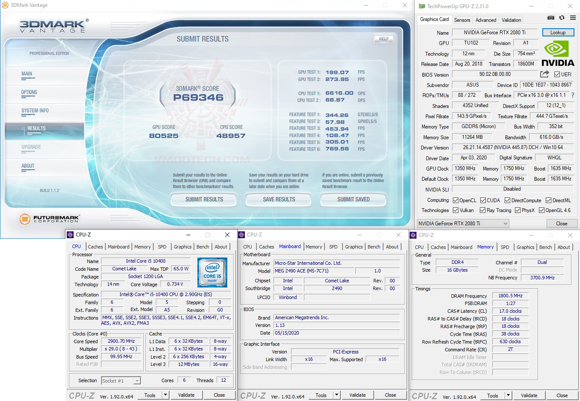This screenshot has width=580, height=401.
Task: Click the Intel Core i5 badge in CPU-Z
Action: pos(212,272)
